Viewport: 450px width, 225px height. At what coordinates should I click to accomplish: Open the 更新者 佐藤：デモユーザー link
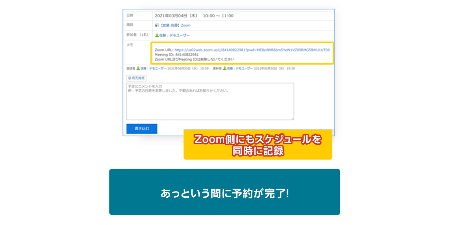[240, 69]
